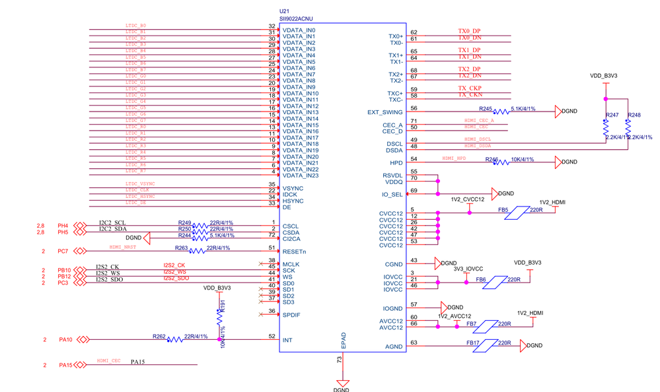Click the TX0_DP net label
Viewport: 660px width, 392px height.
point(469,31)
